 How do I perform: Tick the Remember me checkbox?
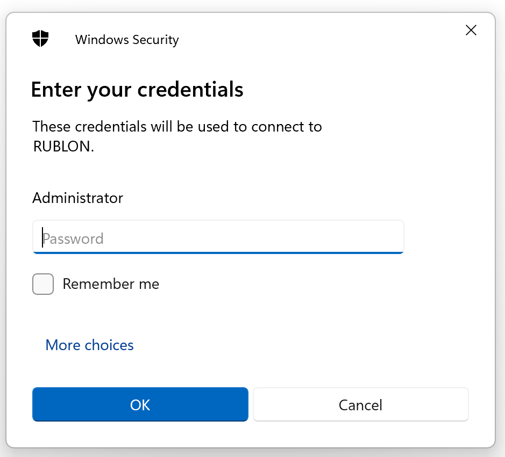tap(43, 284)
